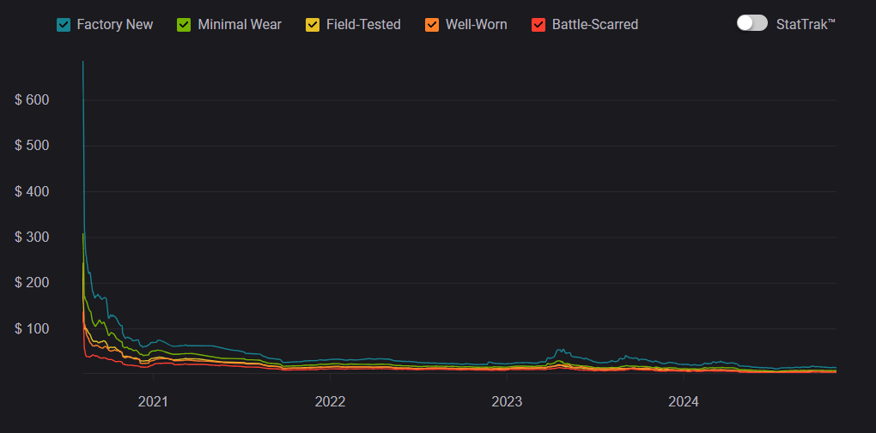Click the $ 300 price axis label
876x433 pixels.
tap(32, 238)
